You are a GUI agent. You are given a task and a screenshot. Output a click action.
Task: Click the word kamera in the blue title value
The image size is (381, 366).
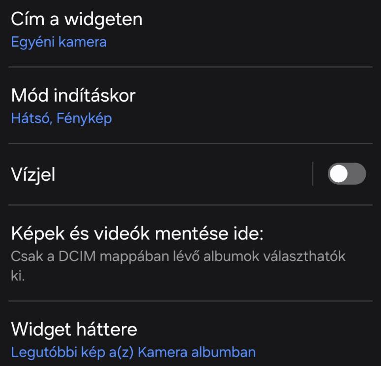[x=82, y=42]
